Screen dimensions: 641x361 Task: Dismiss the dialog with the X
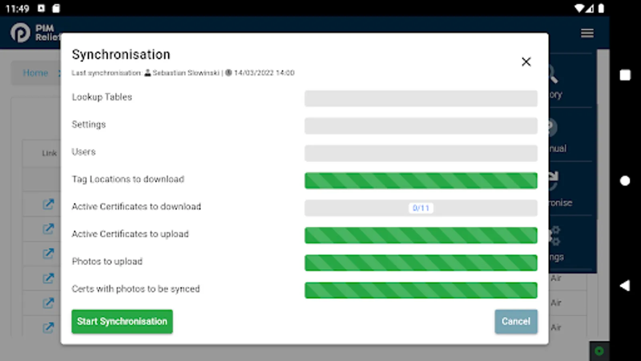coord(526,62)
